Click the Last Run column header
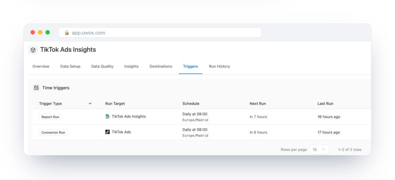 tap(325, 103)
